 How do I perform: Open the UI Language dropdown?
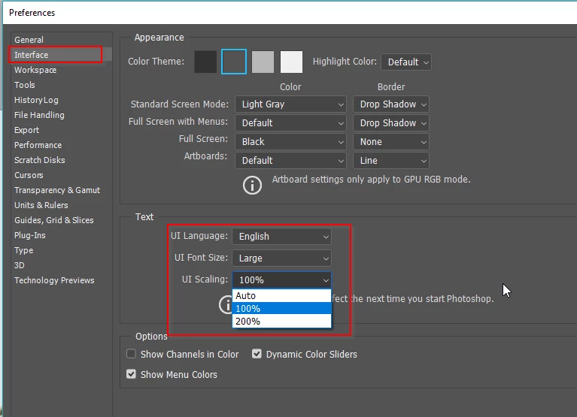[282, 237]
